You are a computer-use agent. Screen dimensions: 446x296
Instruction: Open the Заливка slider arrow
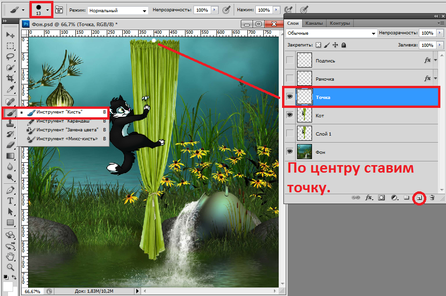440,45
